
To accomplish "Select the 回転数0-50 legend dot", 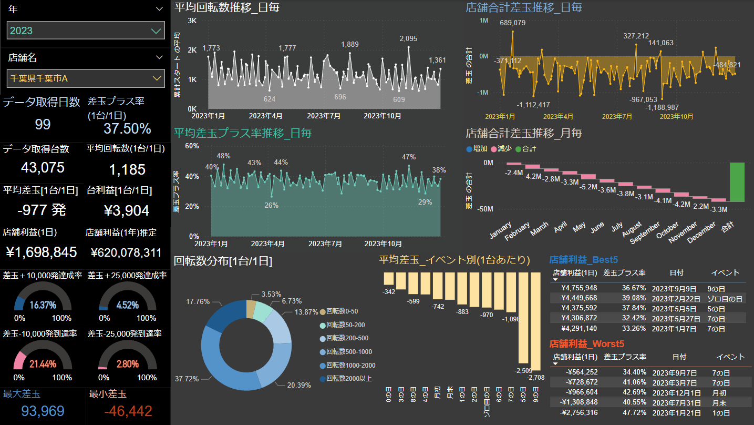I will pyautogui.click(x=322, y=311).
